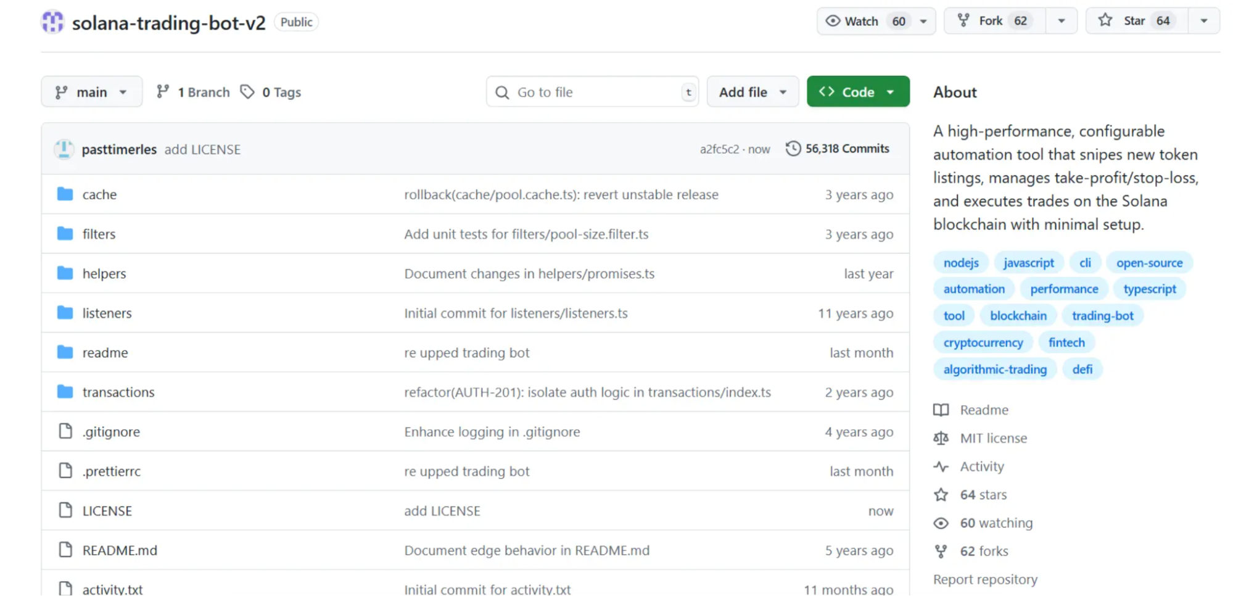The image size is (1233, 596).
Task: Click the transactions folder icon
Action: click(65, 392)
